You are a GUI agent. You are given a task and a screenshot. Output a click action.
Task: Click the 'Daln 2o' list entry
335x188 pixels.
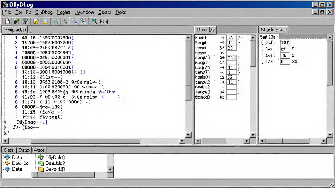[20, 163]
